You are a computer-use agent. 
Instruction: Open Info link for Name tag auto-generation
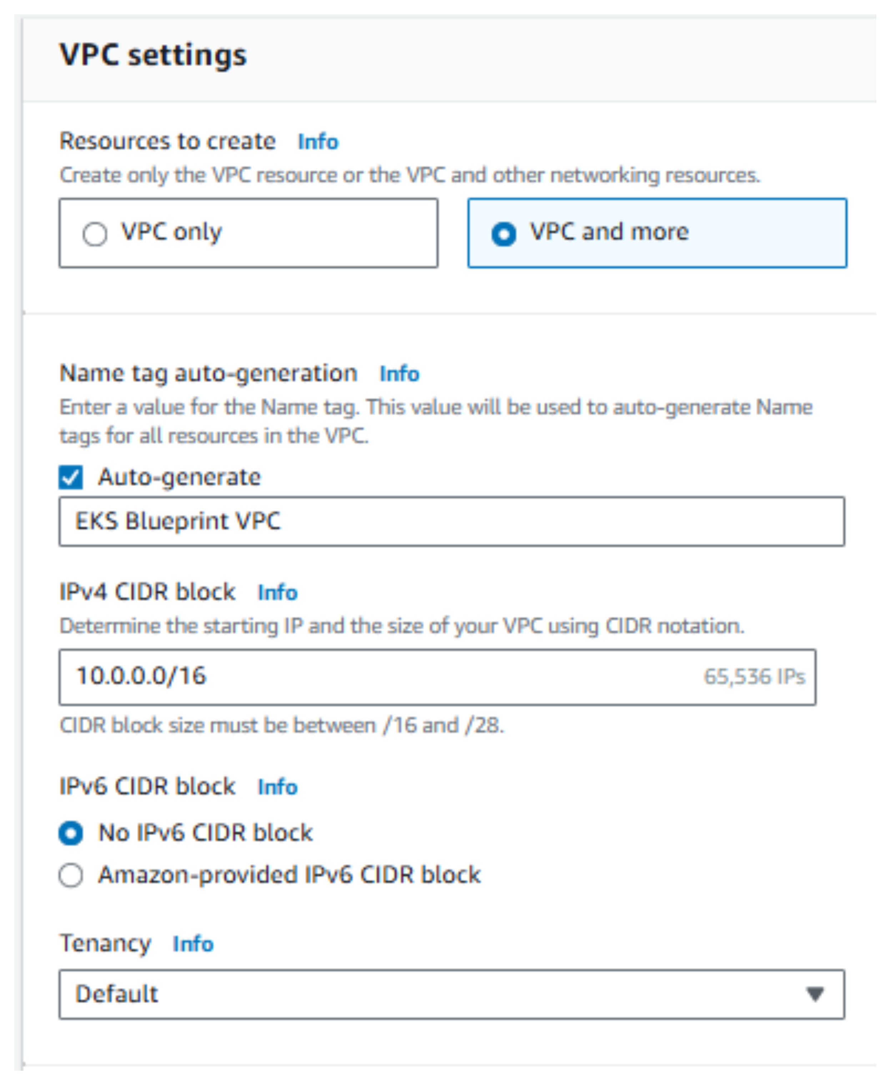pyautogui.click(x=399, y=374)
